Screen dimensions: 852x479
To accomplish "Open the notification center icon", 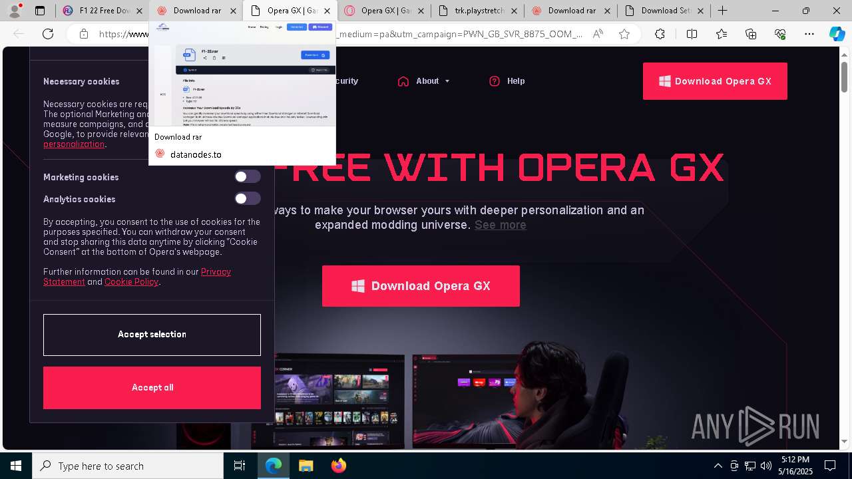I will click(830, 466).
